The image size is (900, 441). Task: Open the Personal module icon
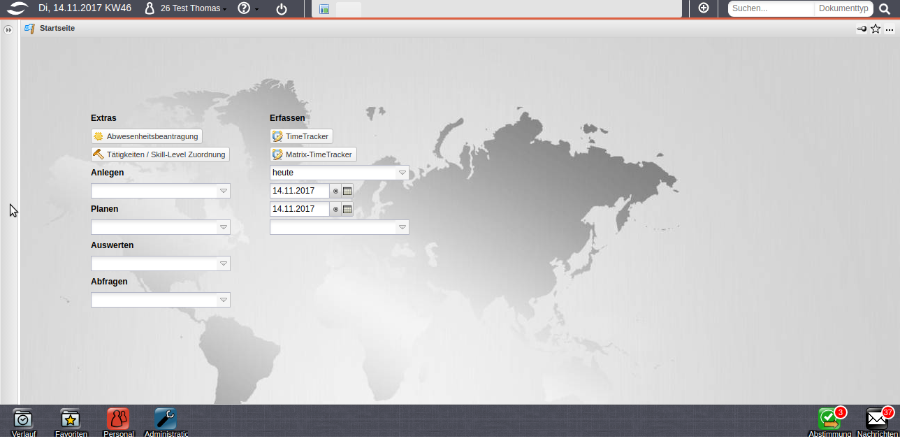pyautogui.click(x=118, y=419)
